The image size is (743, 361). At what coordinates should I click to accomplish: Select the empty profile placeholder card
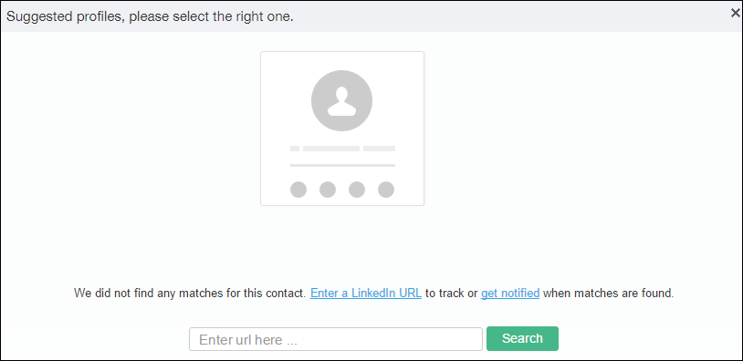point(342,129)
